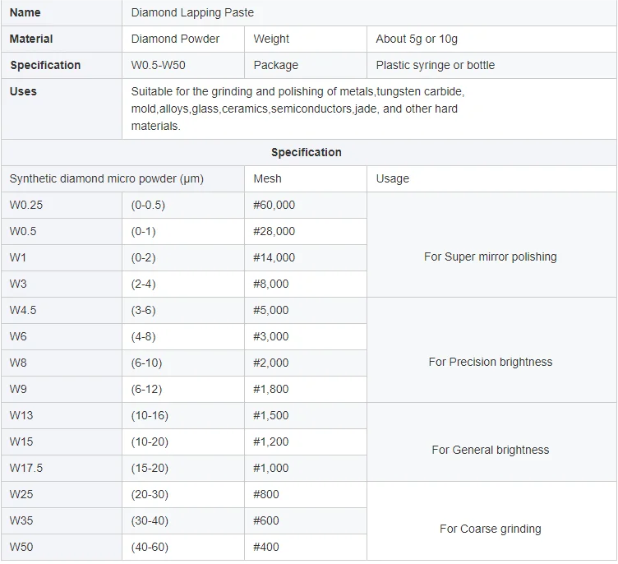The image size is (618, 564).
Task: Click the W17.5 grade cell
Action: coord(26,468)
